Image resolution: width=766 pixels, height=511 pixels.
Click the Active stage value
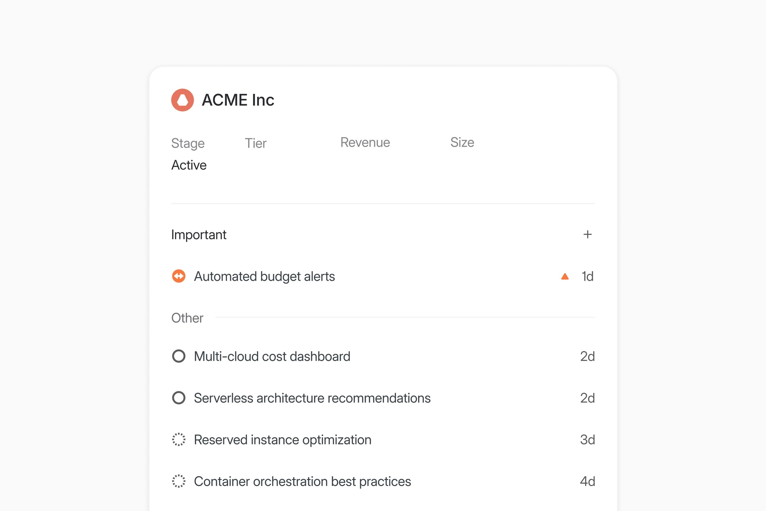point(189,165)
